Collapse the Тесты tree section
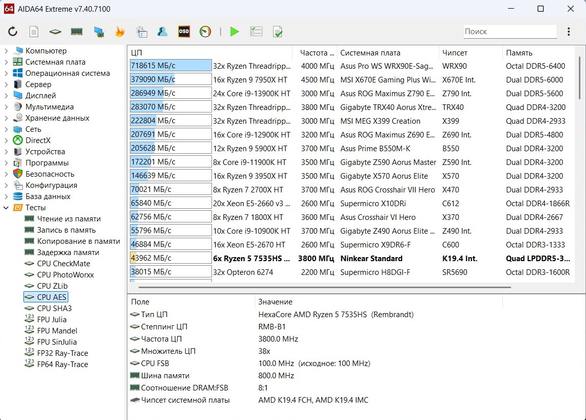Screen dimensions: 586x420 pos(6,208)
